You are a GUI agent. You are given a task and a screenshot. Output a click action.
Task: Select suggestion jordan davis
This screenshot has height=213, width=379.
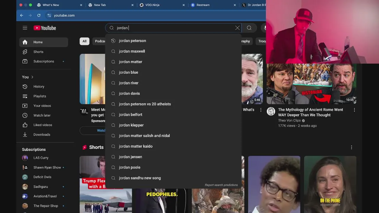173,93
